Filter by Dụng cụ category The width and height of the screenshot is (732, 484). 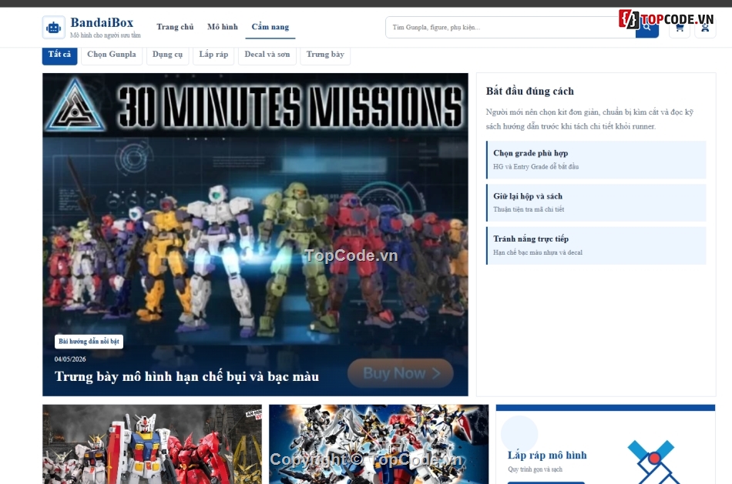click(168, 55)
